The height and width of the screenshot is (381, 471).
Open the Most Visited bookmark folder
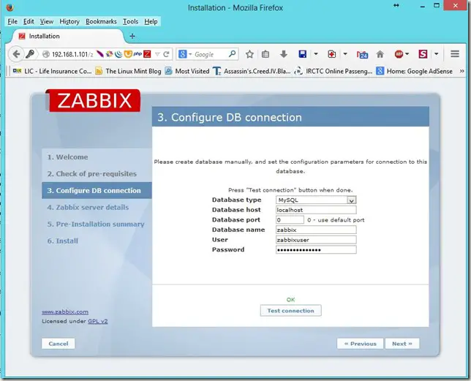click(x=187, y=71)
